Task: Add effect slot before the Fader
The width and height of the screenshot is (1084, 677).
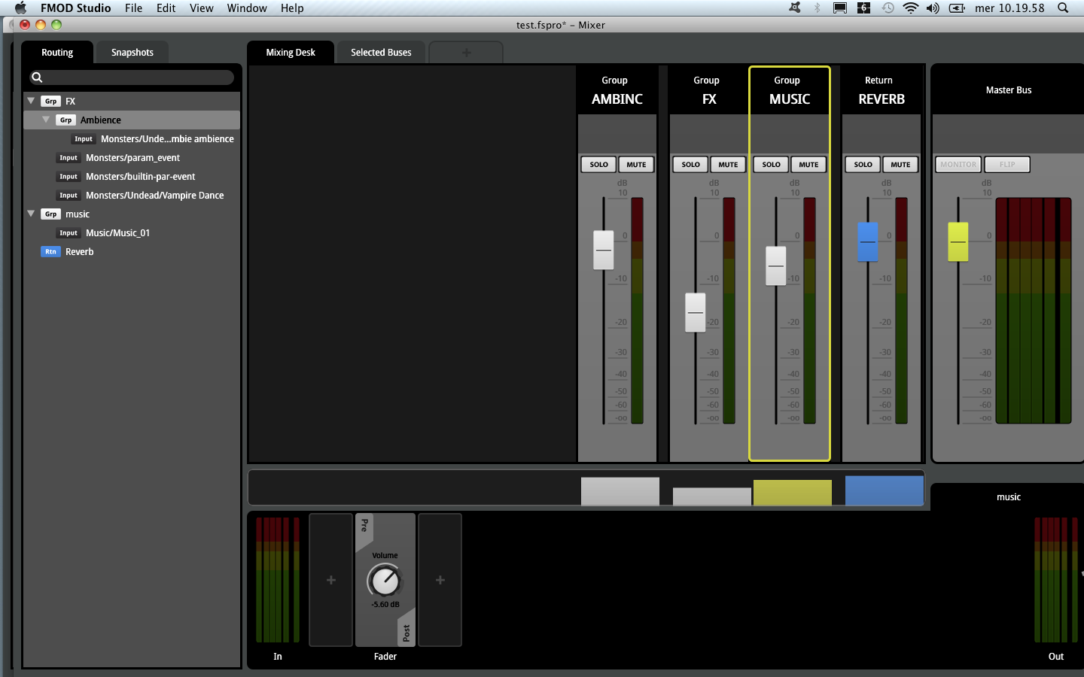Action: click(331, 580)
